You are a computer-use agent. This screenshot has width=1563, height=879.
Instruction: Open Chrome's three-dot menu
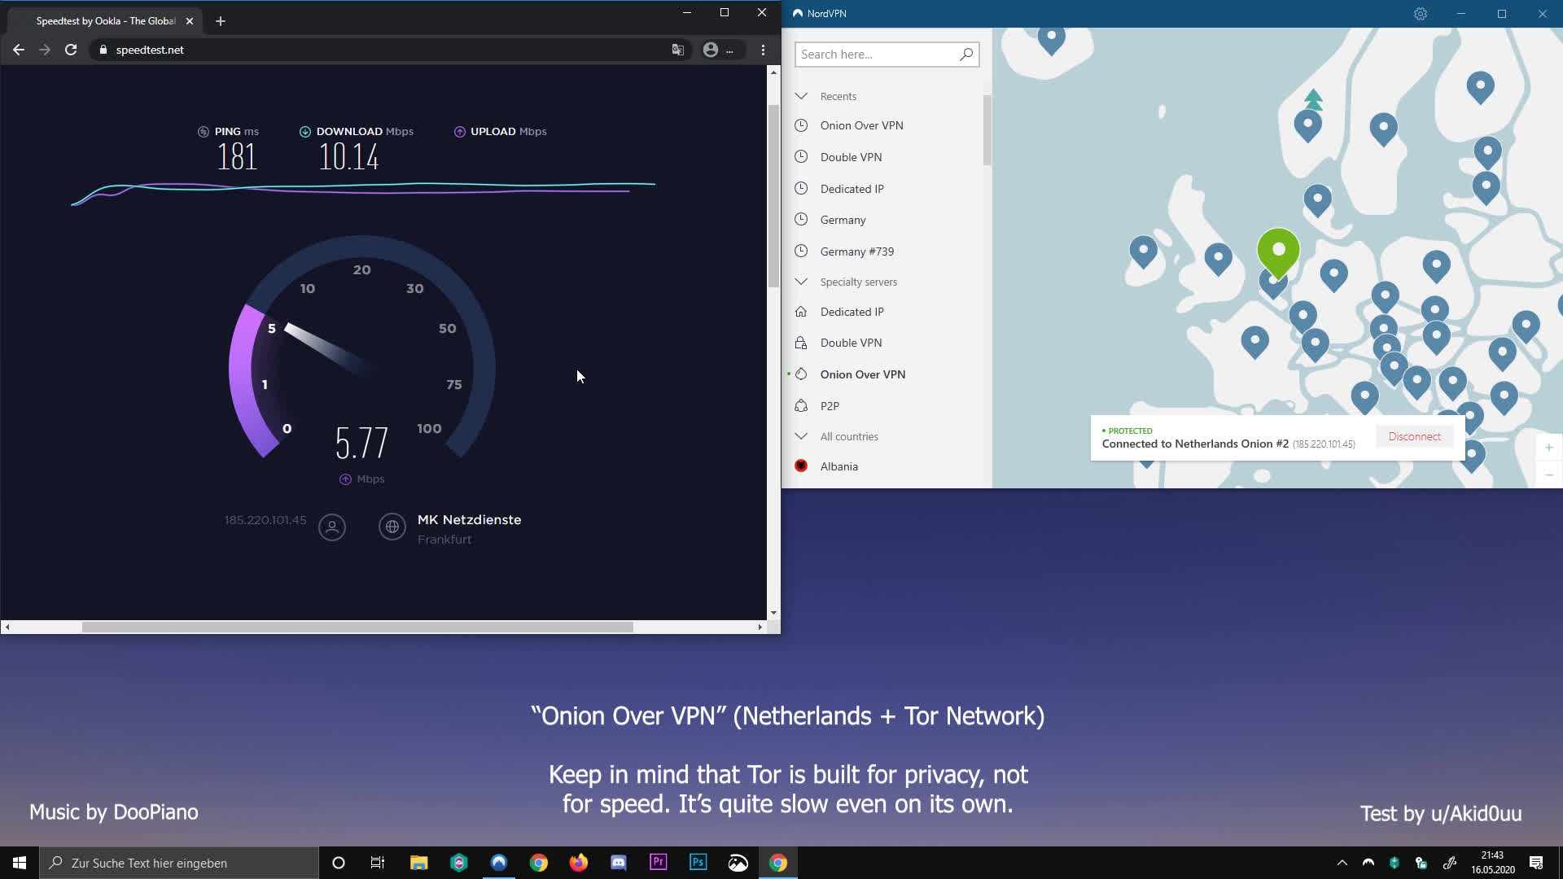763,50
